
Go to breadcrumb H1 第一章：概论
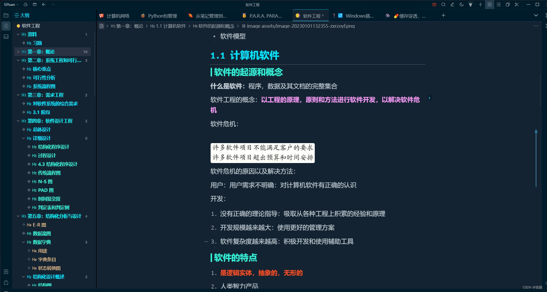127,26
